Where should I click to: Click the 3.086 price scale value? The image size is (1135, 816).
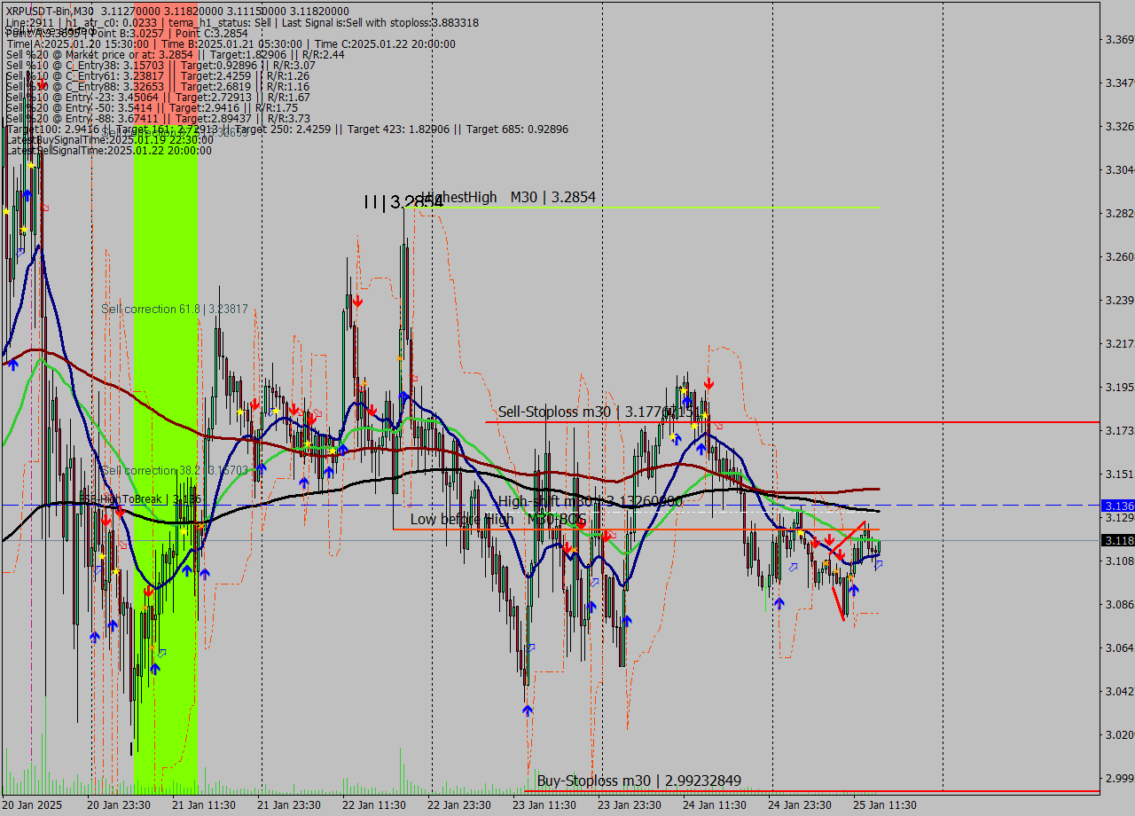[x=1120, y=604]
